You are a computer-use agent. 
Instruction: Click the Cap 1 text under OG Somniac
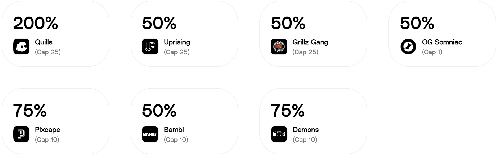432,52
